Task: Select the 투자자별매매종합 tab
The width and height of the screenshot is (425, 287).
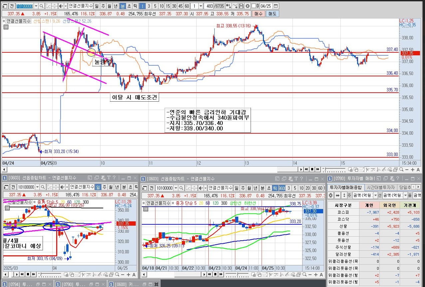Action: pyautogui.click(x=346, y=187)
